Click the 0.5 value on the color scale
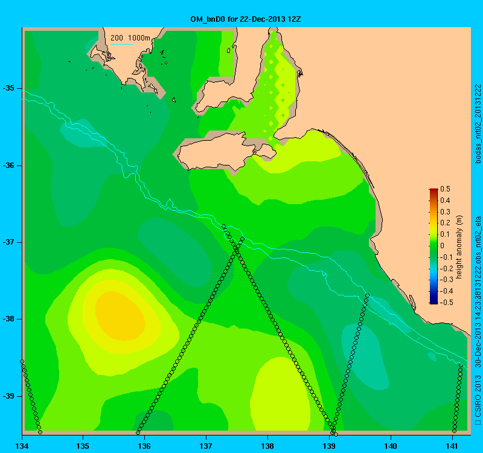This screenshot has height=453, width=483. coord(445,189)
